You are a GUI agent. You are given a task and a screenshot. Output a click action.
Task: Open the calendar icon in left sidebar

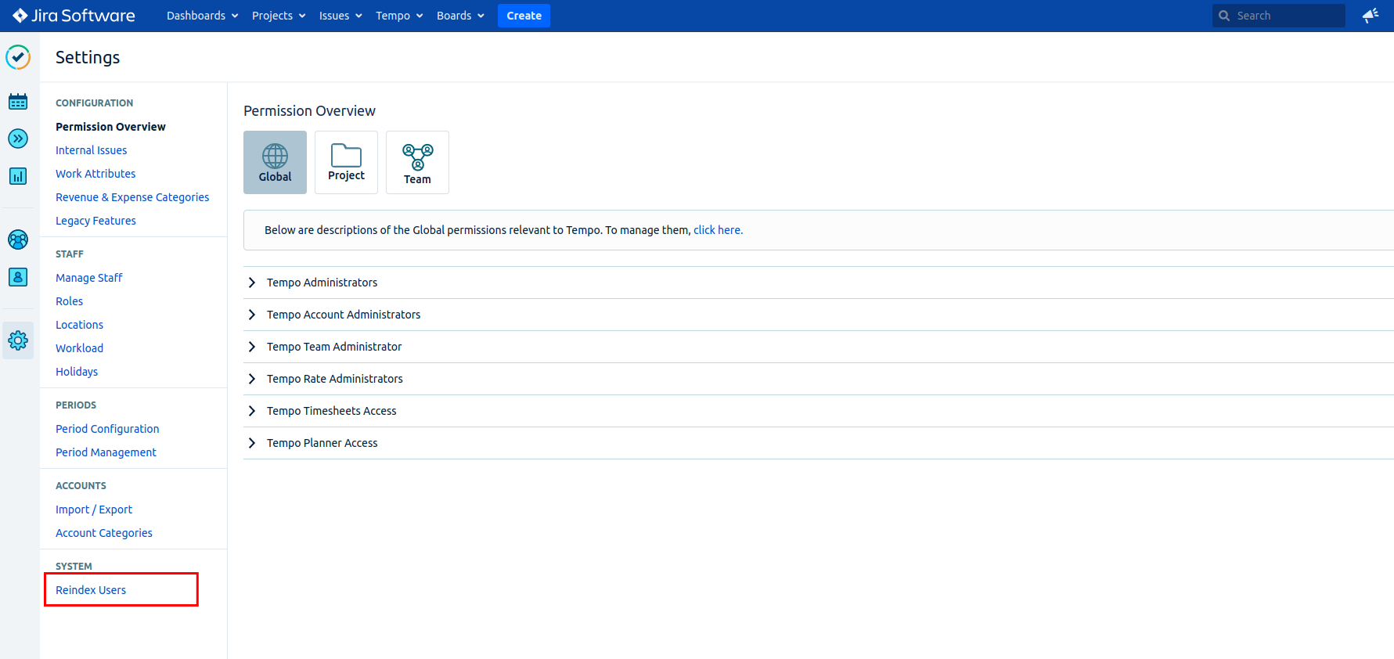point(18,102)
